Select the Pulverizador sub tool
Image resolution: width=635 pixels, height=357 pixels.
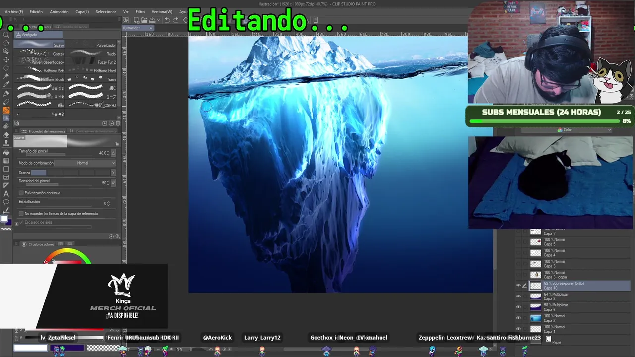click(92, 45)
